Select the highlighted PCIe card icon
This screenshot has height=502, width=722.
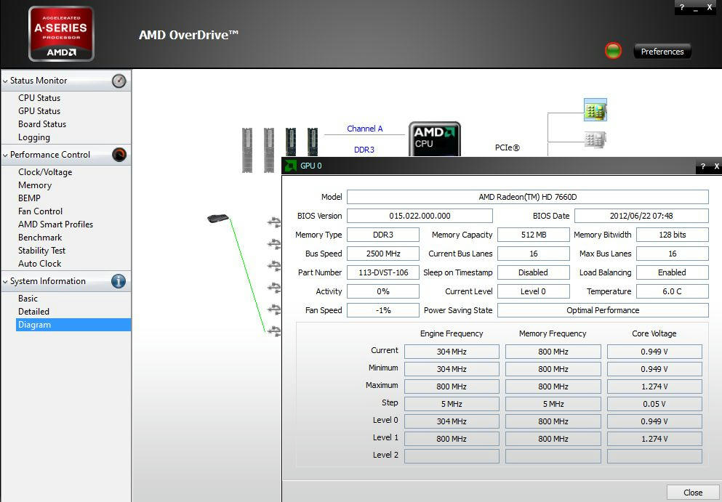click(595, 110)
